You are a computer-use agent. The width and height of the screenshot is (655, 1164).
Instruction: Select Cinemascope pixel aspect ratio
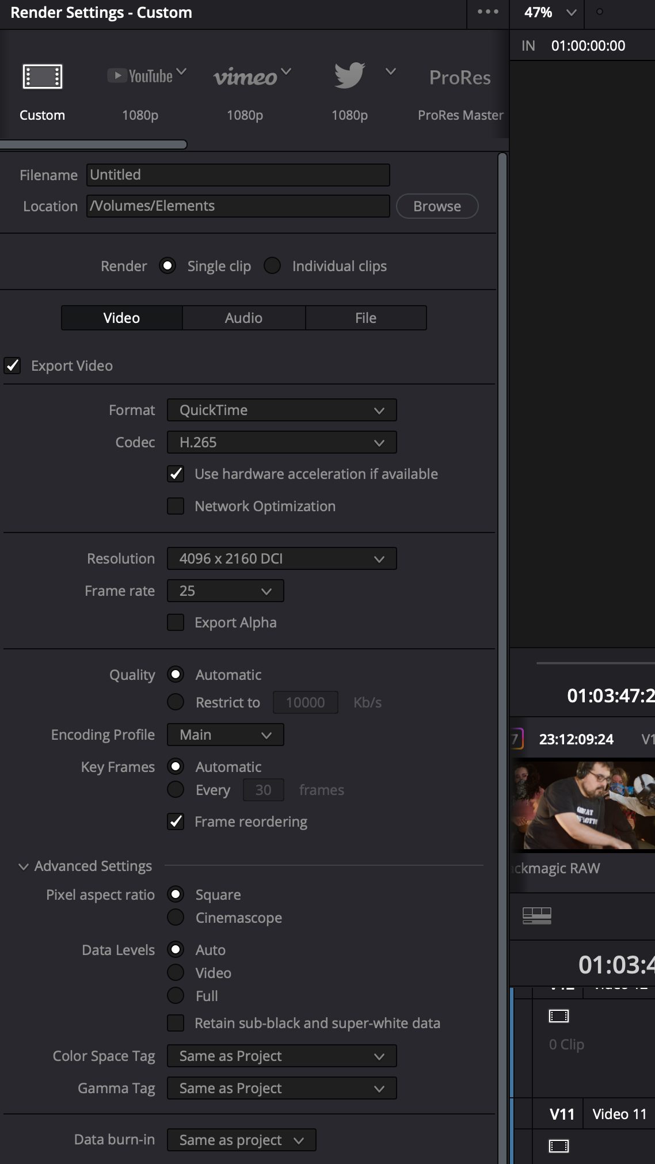tap(176, 917)
